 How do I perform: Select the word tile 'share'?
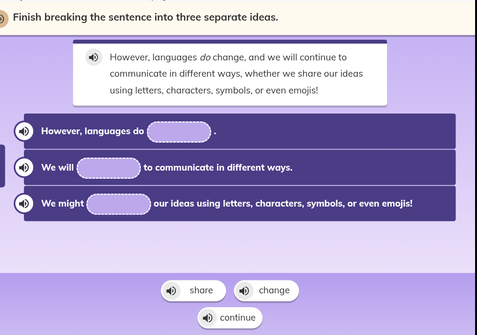click(201, 290)
